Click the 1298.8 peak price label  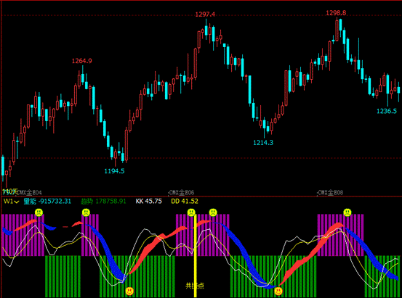336,13
